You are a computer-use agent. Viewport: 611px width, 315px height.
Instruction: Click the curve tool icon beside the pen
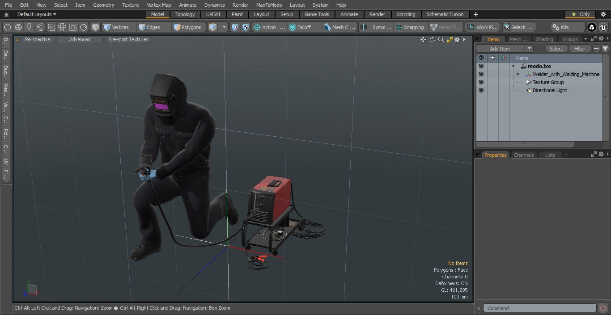pos(40,27)
